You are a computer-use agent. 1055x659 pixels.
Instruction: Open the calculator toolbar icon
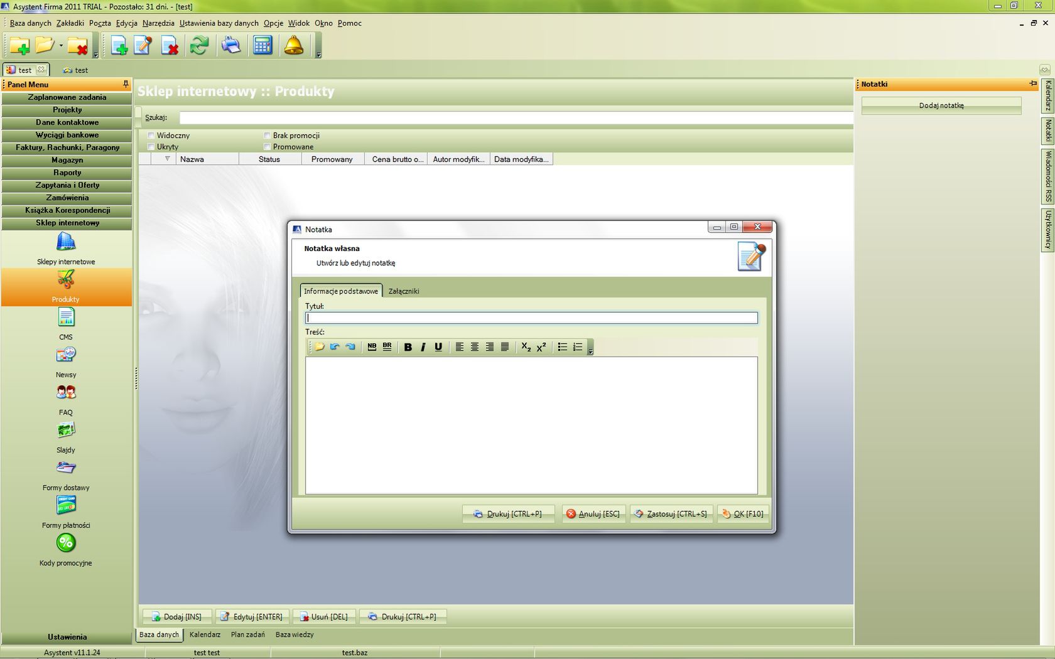point(262,45)
